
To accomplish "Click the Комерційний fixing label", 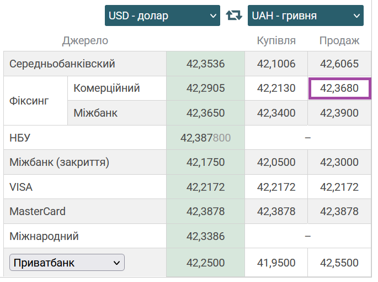I will pos(107,88).
